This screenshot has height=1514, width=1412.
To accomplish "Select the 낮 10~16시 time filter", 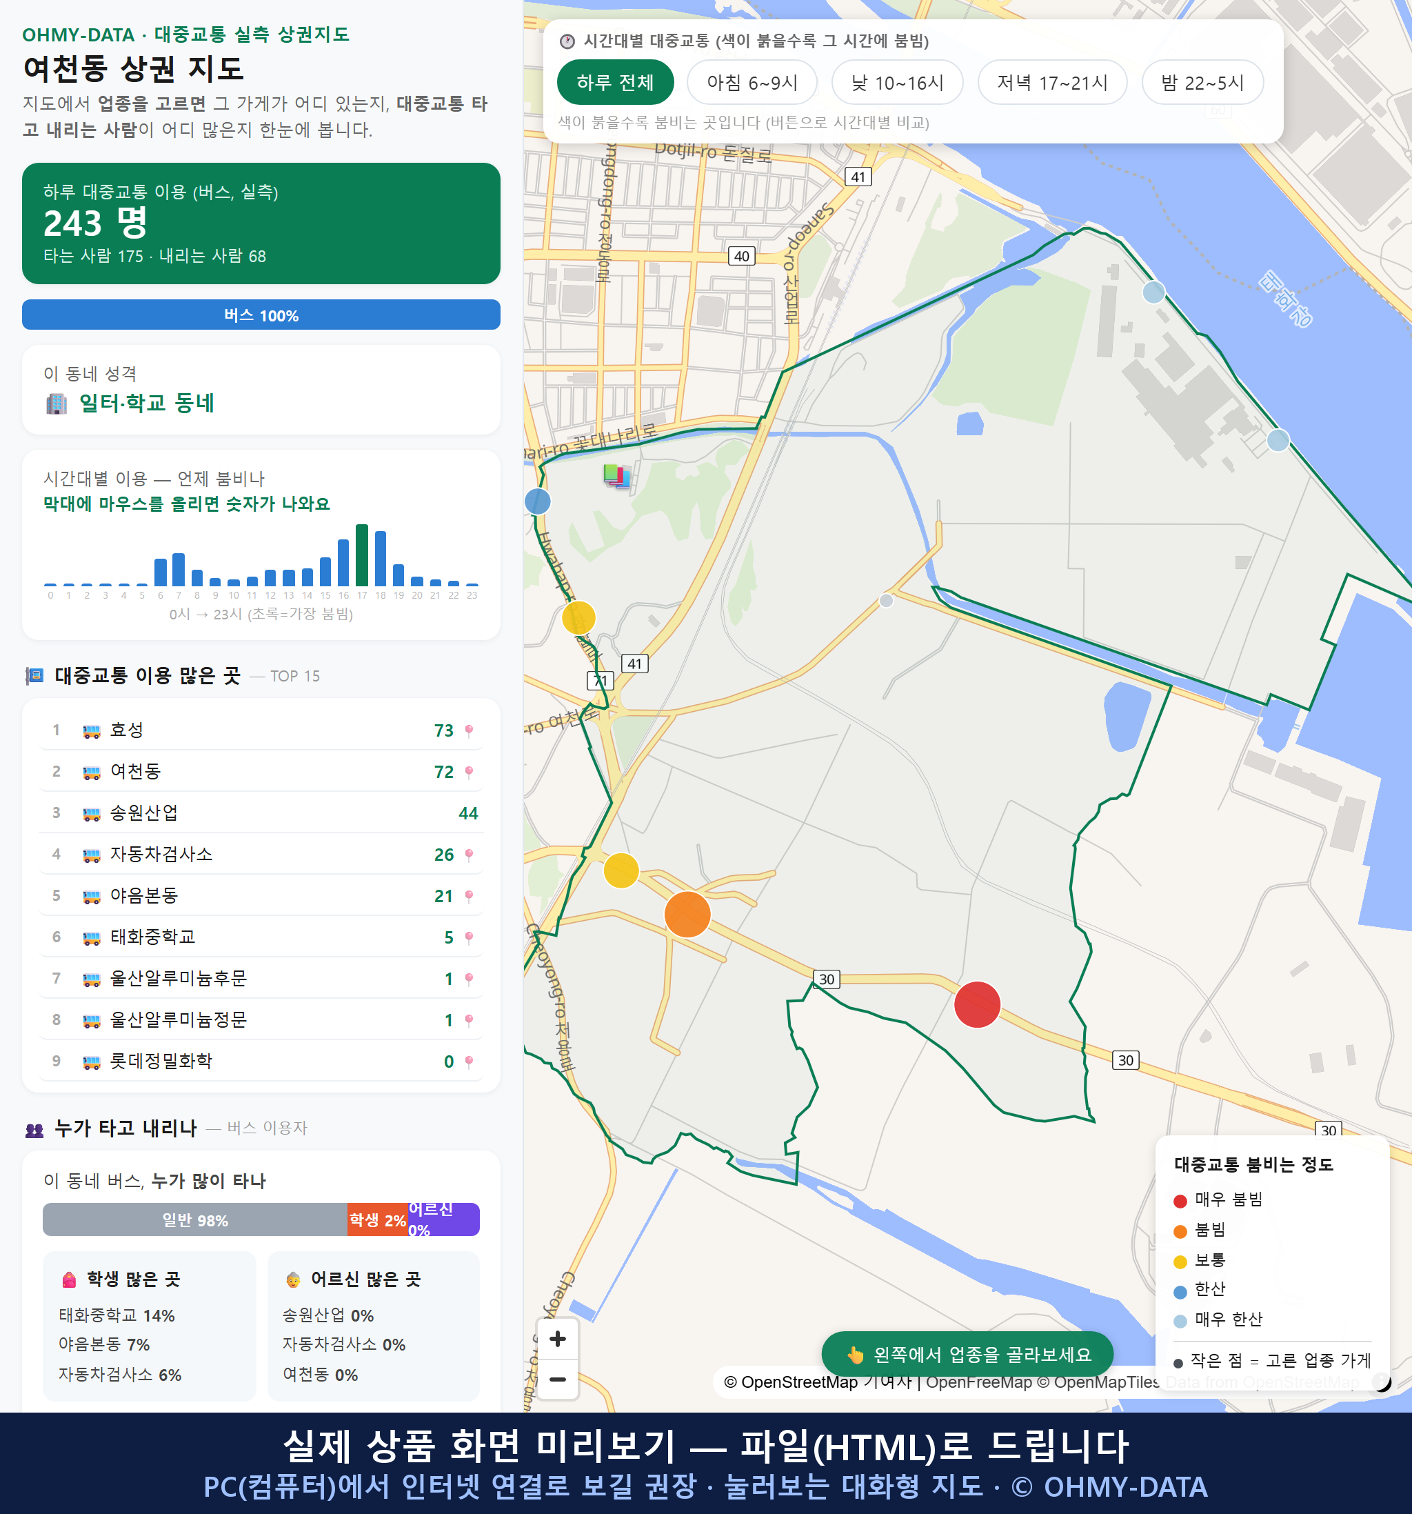I will (x=898, y=82).
